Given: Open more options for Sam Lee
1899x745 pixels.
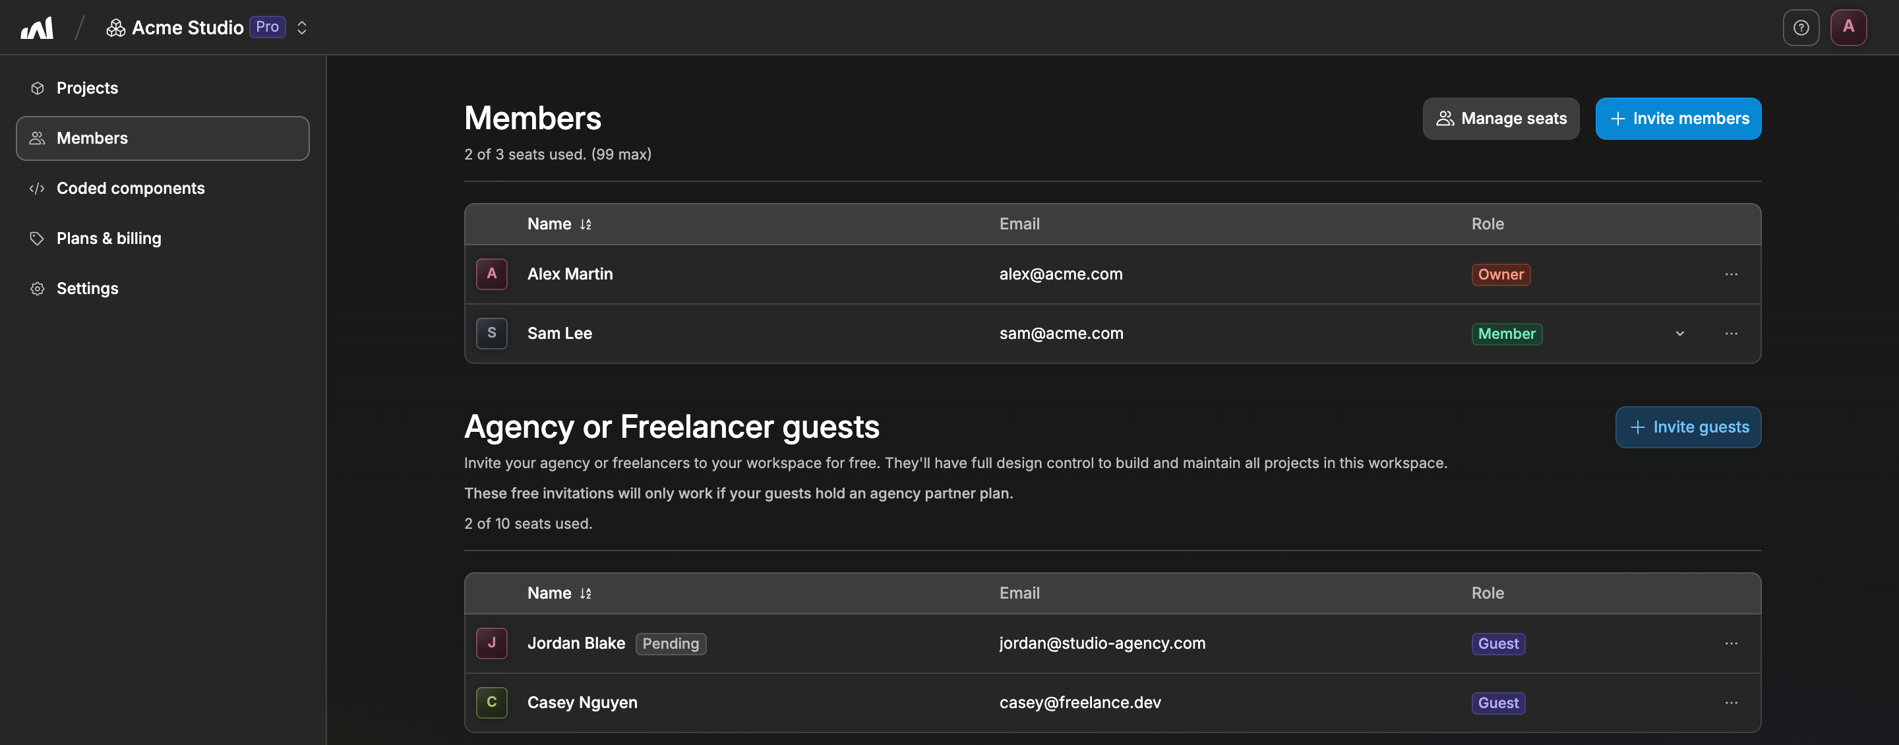Looking at the screenshot, I should click(x=1731, y=334).
